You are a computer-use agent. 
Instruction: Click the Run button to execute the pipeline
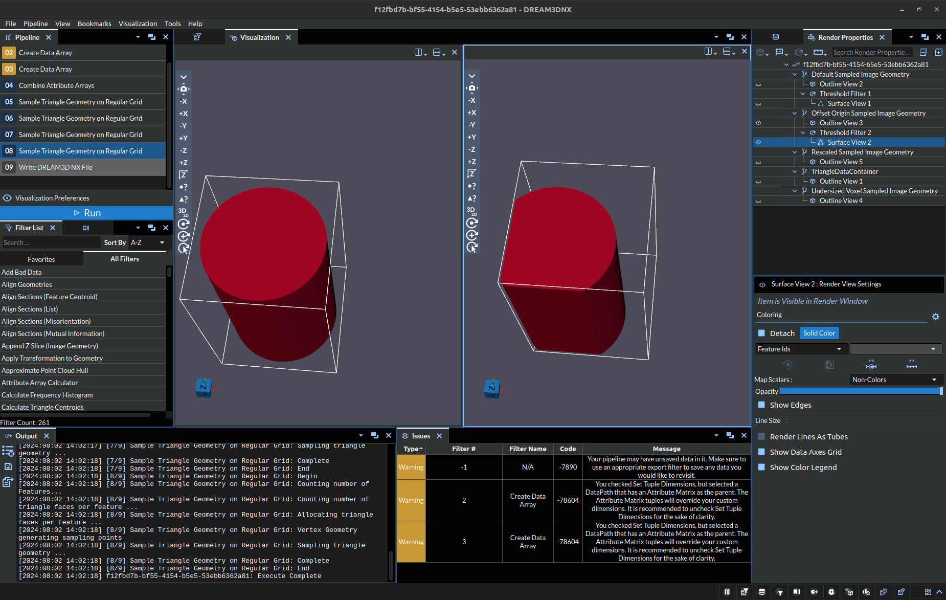(x=87, y=213)
